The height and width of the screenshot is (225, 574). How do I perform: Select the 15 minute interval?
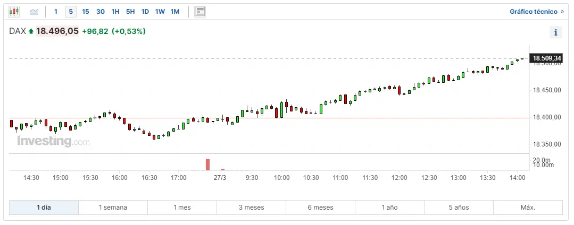click(86, 11)
